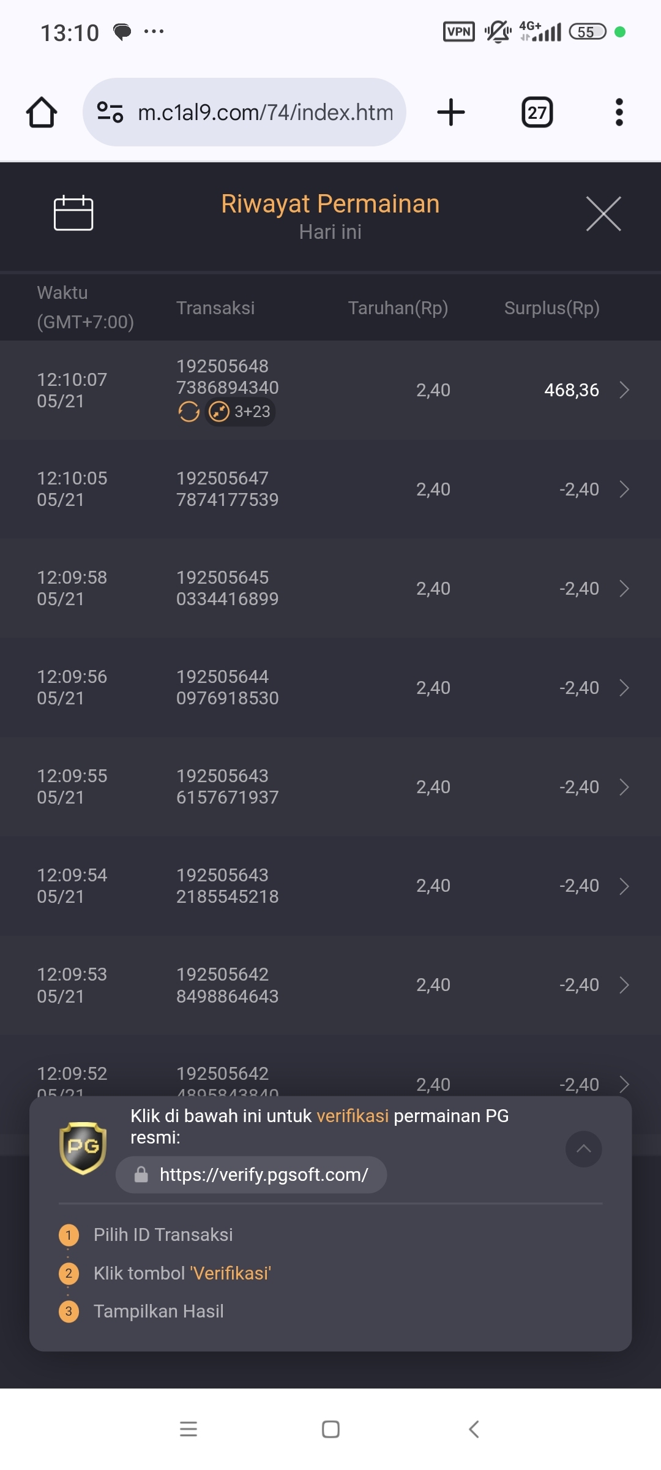Click the orange 'verifikasi' highlighted word
The width and height of the screenshot is (661, 1470).
pyautogui.click(x=353, y=1116)
